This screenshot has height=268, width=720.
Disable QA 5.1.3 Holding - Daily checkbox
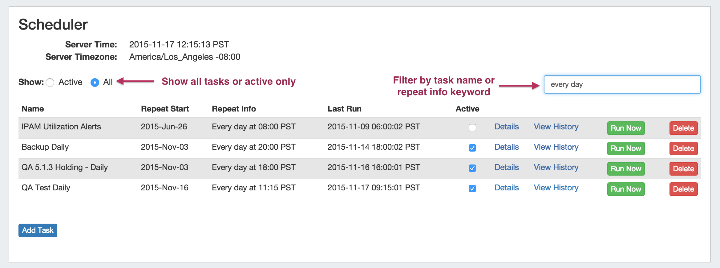pyautogui.click(x=472, y=168)
